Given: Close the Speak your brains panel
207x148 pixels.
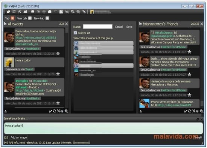Looking at the screenshot, I should coord(201,119).
